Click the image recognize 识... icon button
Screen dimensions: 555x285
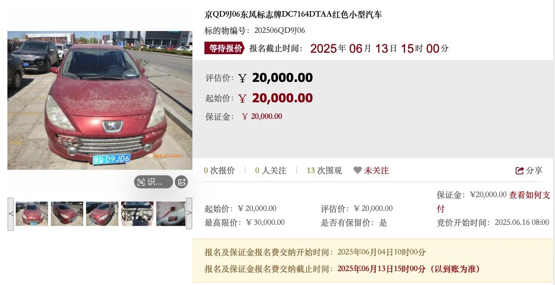[x=153, y=182]
